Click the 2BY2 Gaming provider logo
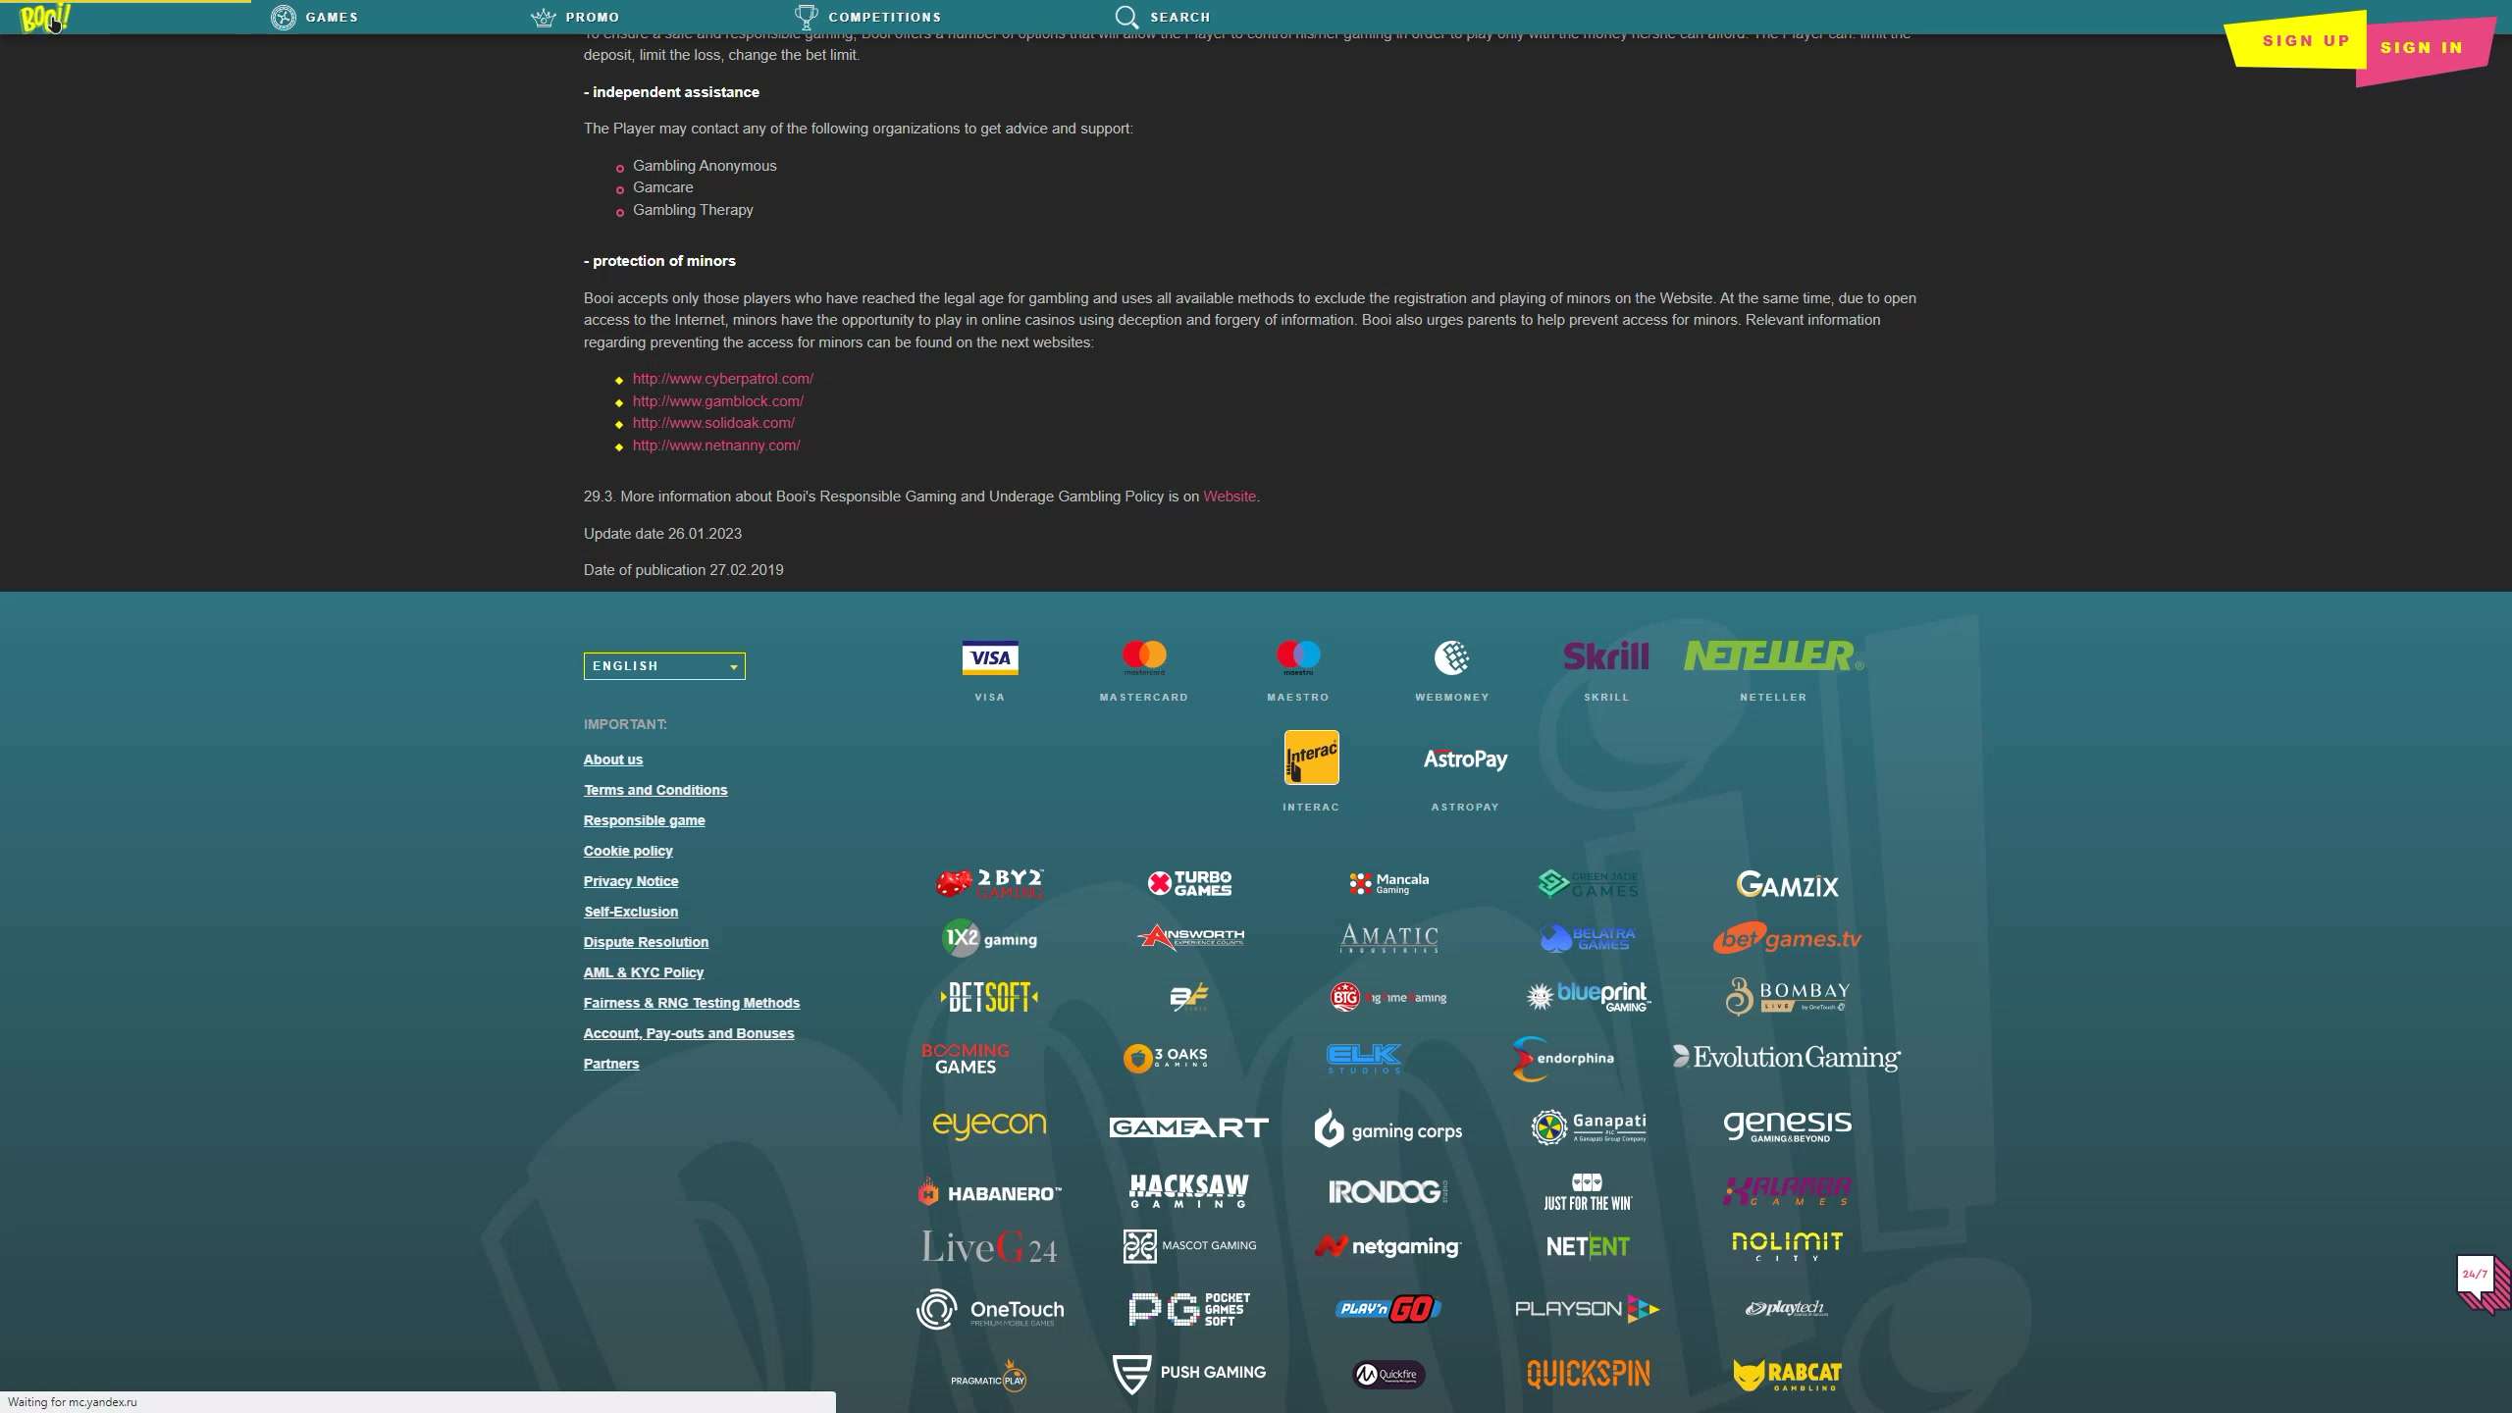 coord(990,884)
